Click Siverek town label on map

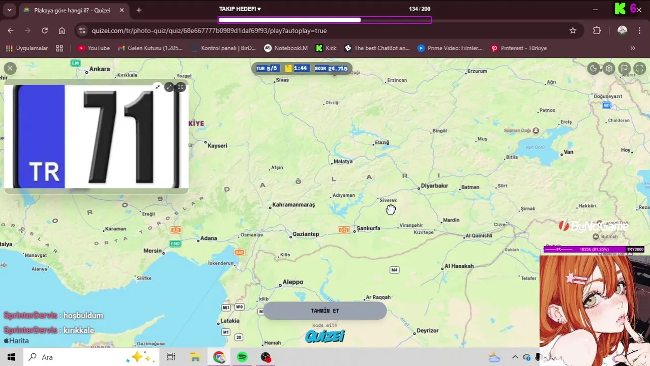tap(388, 200)
